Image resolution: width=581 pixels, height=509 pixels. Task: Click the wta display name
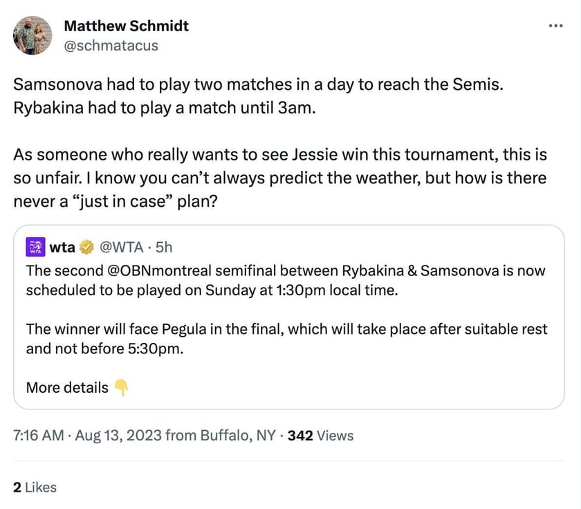pyautogui.click(x=63, y=247)
